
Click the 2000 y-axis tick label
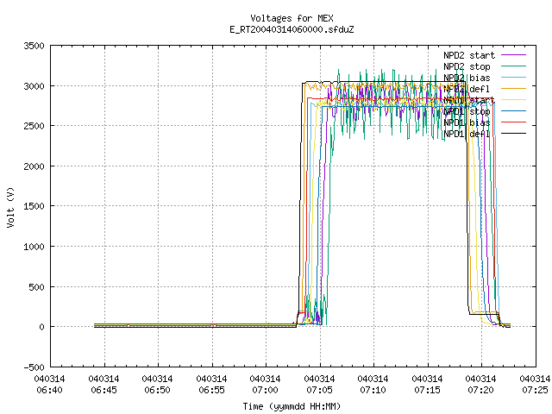point(34,166)
